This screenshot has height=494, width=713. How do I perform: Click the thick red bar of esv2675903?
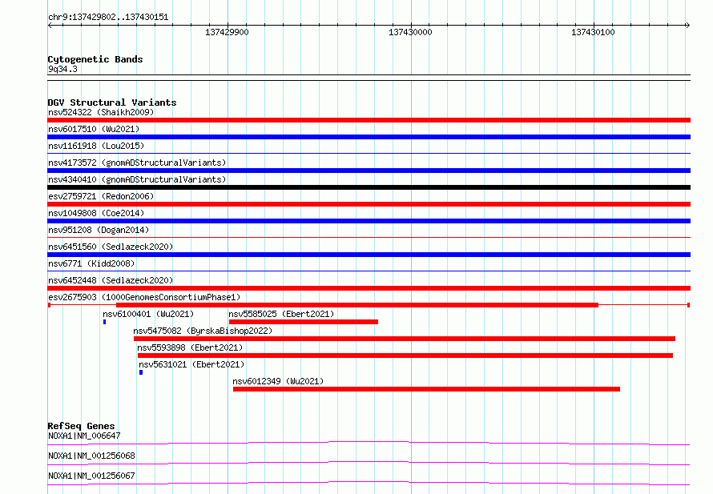(x=357, y=305)
